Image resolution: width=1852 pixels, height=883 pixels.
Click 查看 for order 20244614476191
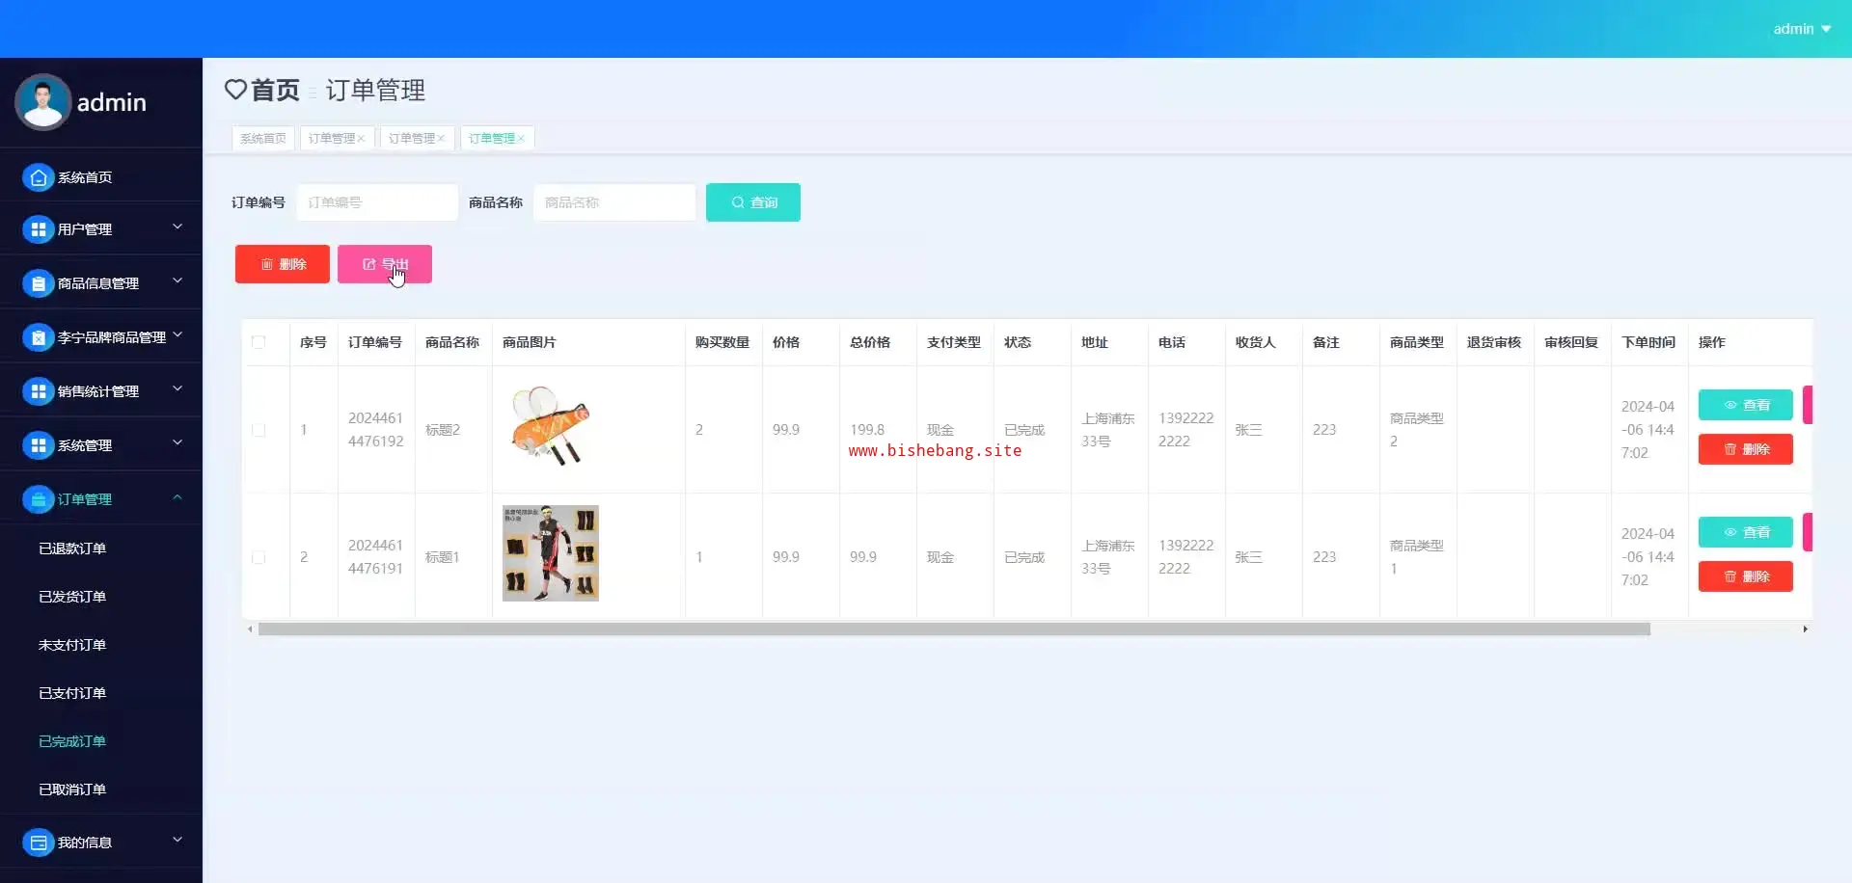click(1746, 532)
